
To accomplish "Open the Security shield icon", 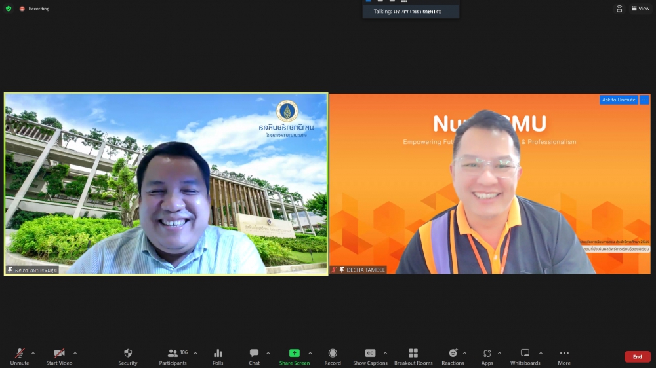I will [128, 356].
